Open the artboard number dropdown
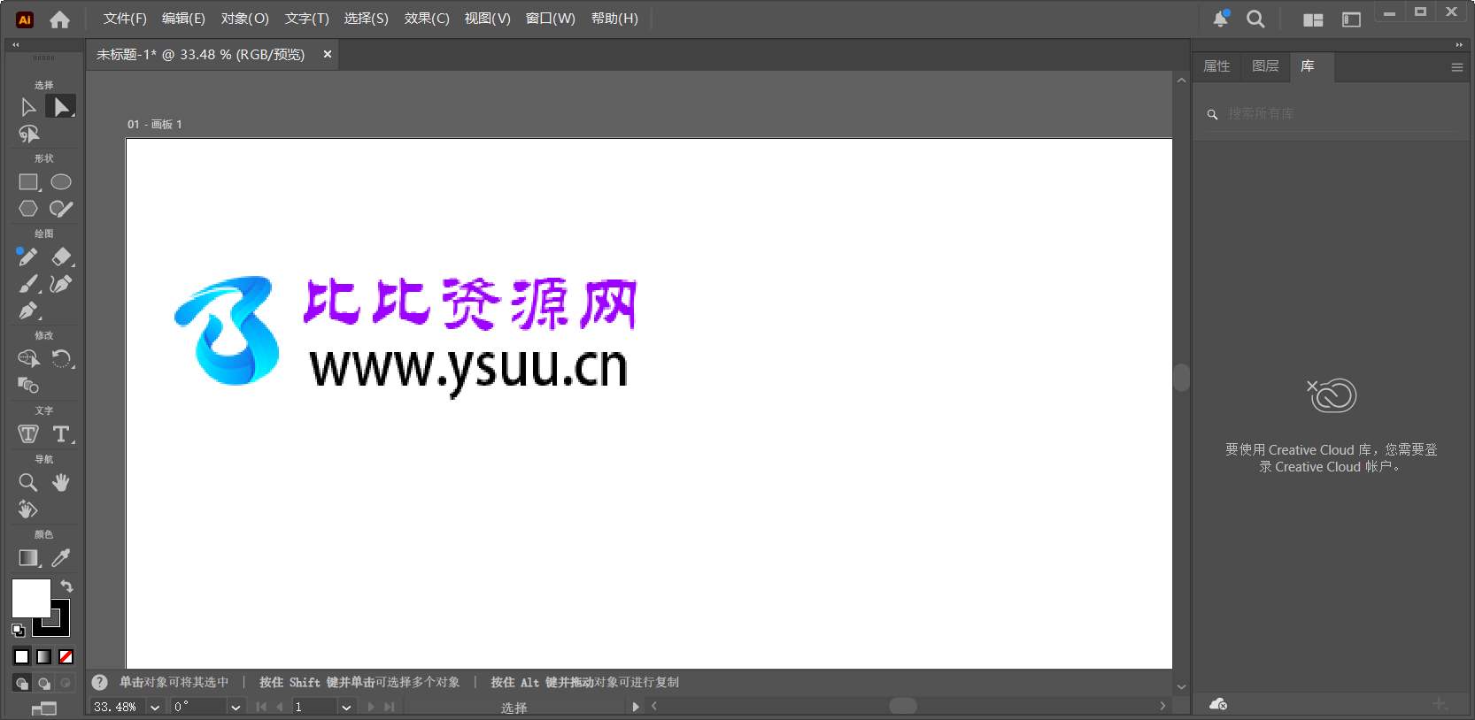The width and height of the screenshot is (1475, 720). click(x=346, y=707)
